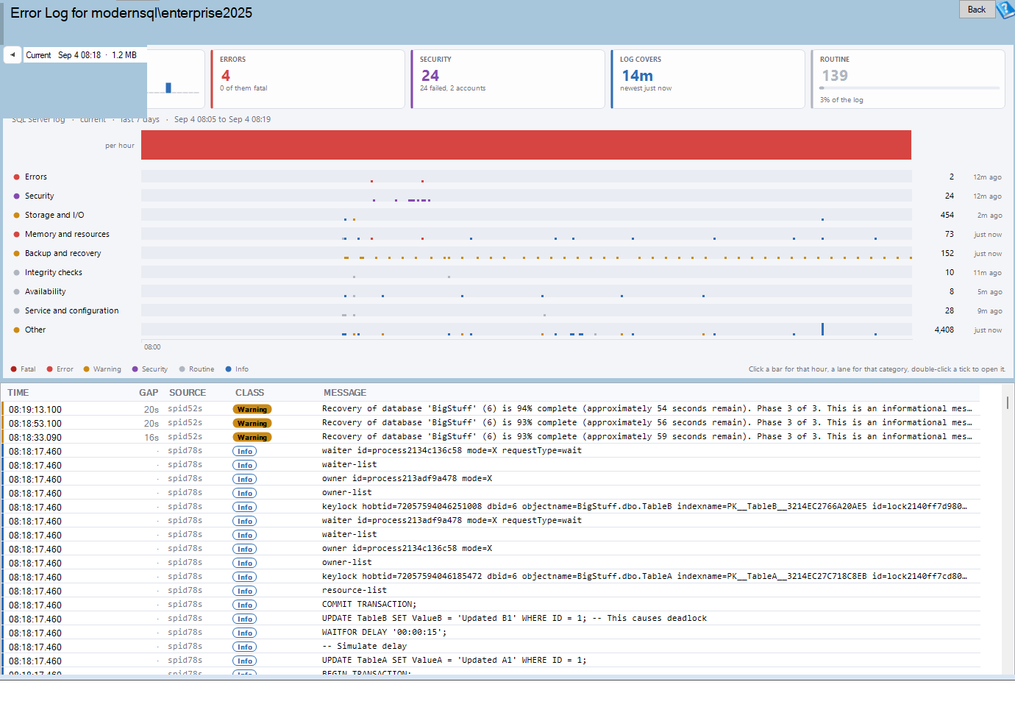This screenshot has width=1015, height=718.
Task: Toggle the Routine legend filter
Action: (197, 369)
